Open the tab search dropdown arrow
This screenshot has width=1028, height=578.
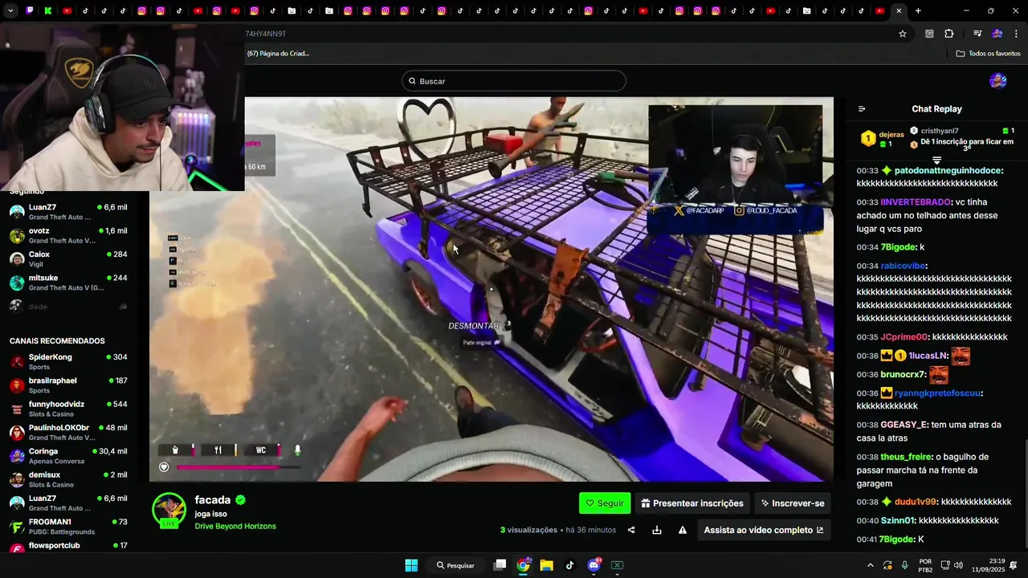(10, 10)
